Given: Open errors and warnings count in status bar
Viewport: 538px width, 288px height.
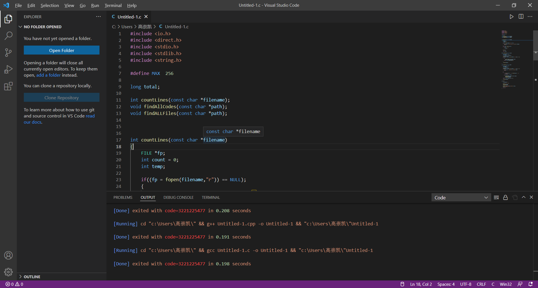Looking at the screenshot, I should [x=14, y=284].
